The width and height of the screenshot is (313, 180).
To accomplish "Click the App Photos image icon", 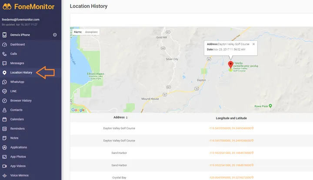I will click(4, 157).
